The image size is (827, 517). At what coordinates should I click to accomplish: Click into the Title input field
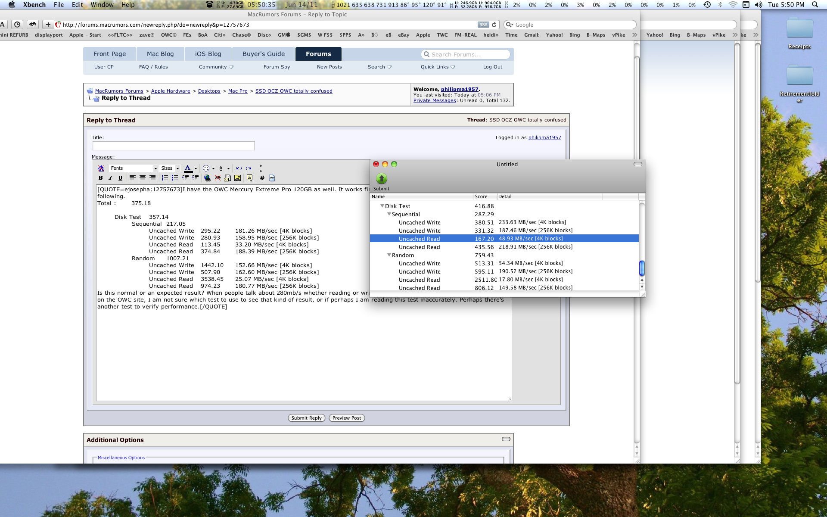[x=173, y=146]
